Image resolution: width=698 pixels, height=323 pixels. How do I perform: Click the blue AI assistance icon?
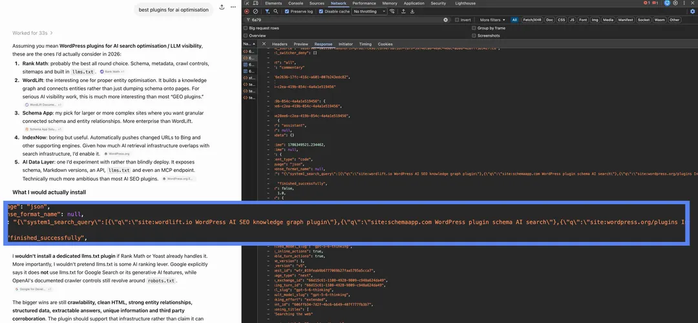click(x=667, y=3)
